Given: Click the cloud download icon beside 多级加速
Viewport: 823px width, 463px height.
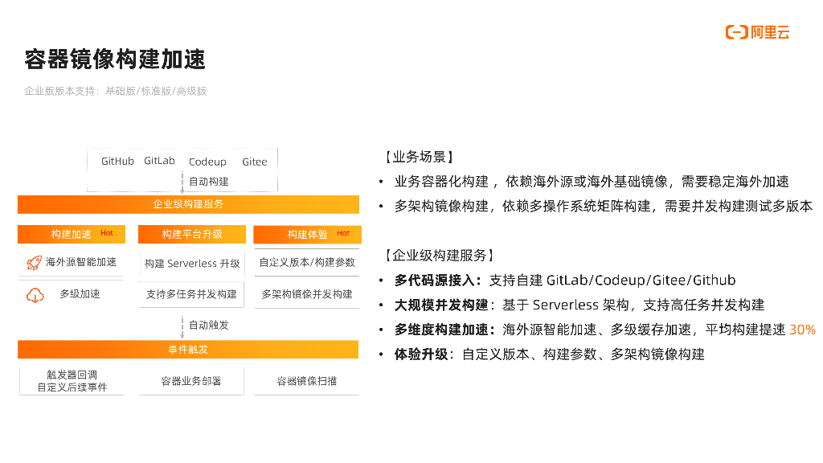Looking at the screenshot, I should coord(35,295).
